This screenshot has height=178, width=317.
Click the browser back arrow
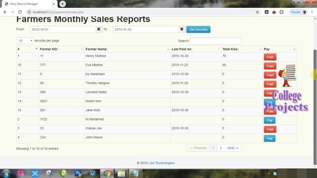(x=5, y=12)
